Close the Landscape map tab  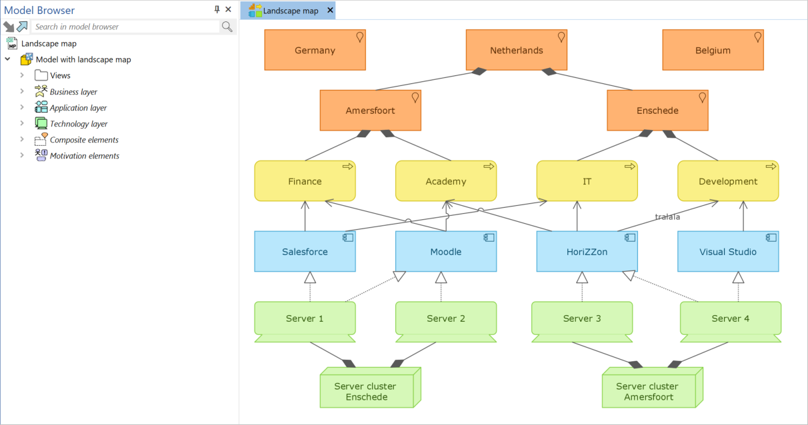[330, 11]
